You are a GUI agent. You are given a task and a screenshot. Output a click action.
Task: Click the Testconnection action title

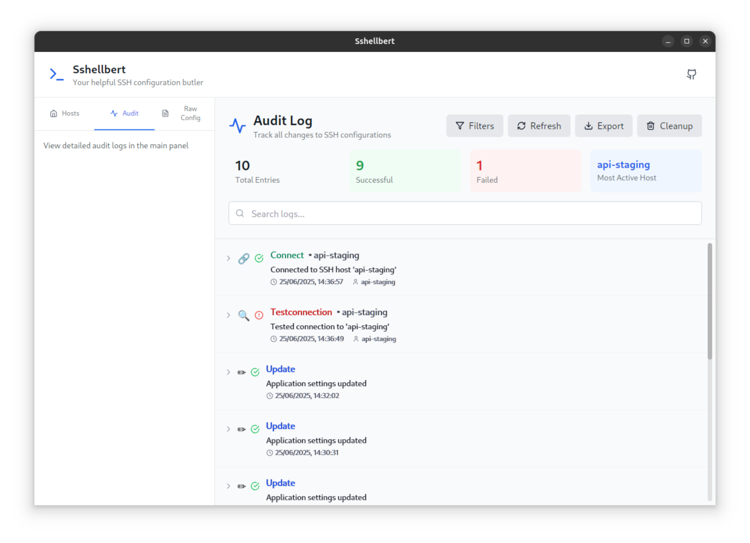[x=301, y=312]
